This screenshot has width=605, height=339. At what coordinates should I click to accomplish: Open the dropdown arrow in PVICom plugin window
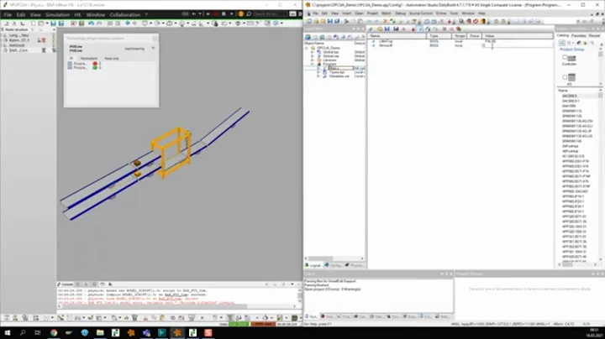[153, 49]
